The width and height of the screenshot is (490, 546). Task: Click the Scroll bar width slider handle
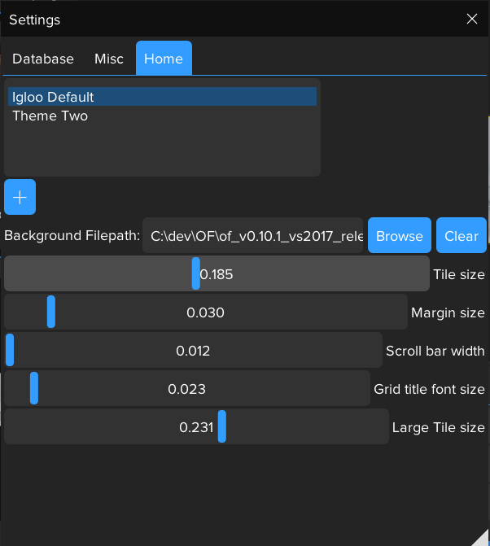coord(10,350)
